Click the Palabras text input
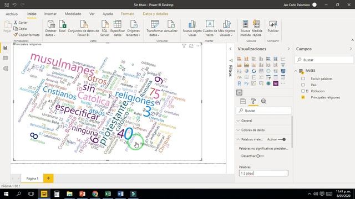Screen dimensions: 355x199 coord(263,173)
